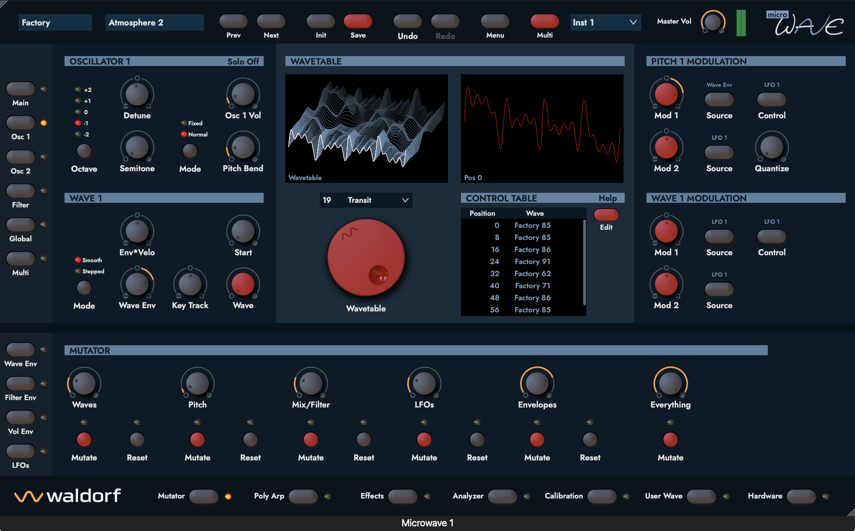The width and height of the screenshot is (855, 531).
Task: Open Pitch 1 Mod 1 LFO 1 control selector
Action: pos(772,99)
